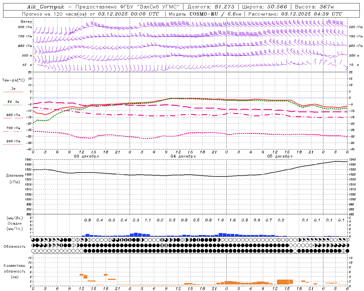Click the '700 гПа' dash-dot temperature legend line
The width and height of the screenshot is (364, 291).
pyautogui.click(x=13, y=131)
